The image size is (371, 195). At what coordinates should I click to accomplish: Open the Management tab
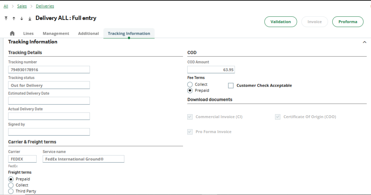coord(56,33)
